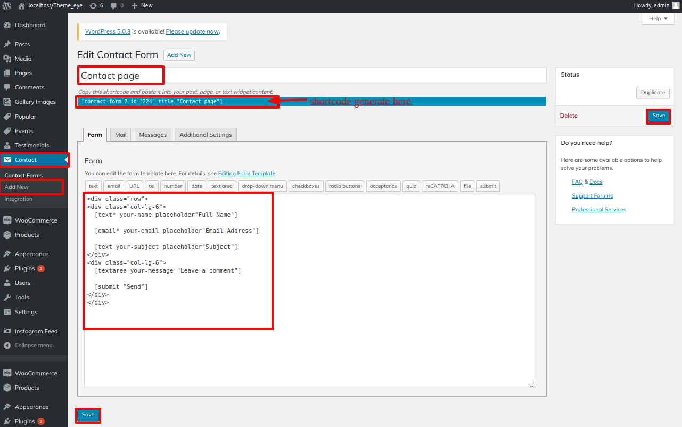Switch to the Mail tab
The image size is (682, 427).
pyautogui.click(x=121, y=135)
